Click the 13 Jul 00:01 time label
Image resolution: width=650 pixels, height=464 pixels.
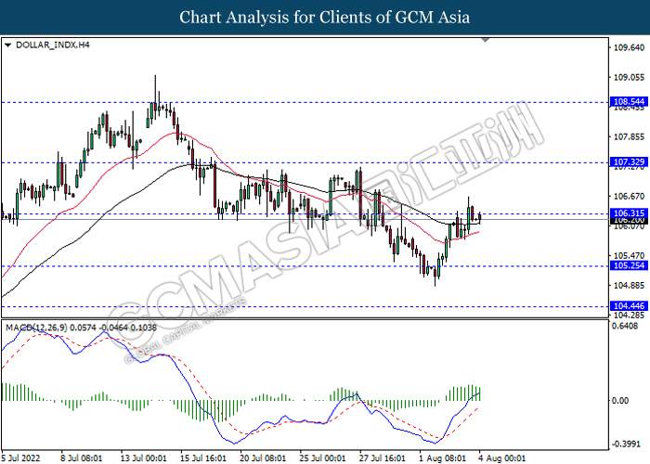click(x=143, y=458)
